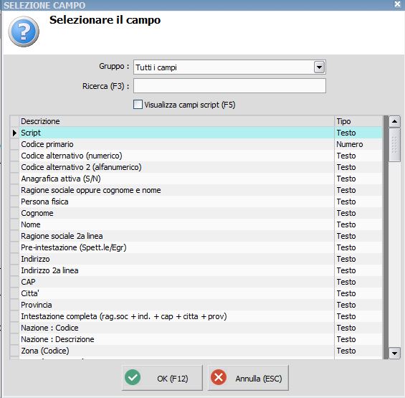Click the scrollbar up arrow
This screenshot has height=398, width=405.
(394, 121)
